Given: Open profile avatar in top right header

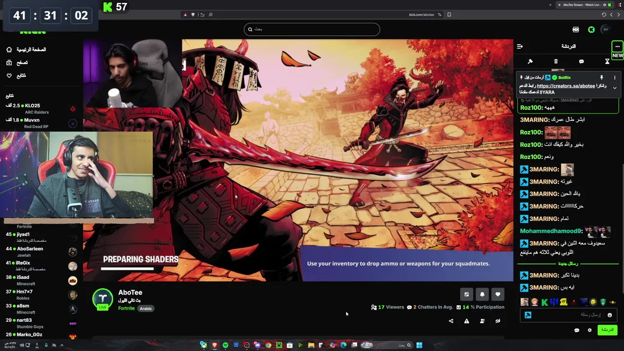Looking at the screenshot, I should tap(606, 30).
